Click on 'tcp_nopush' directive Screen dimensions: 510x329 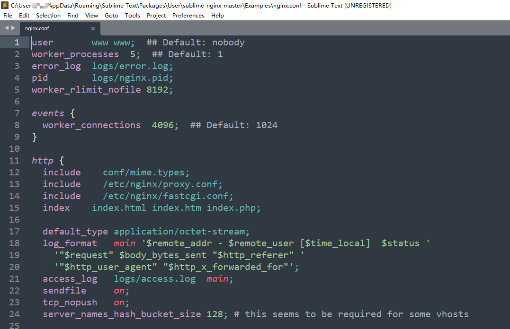70,303
